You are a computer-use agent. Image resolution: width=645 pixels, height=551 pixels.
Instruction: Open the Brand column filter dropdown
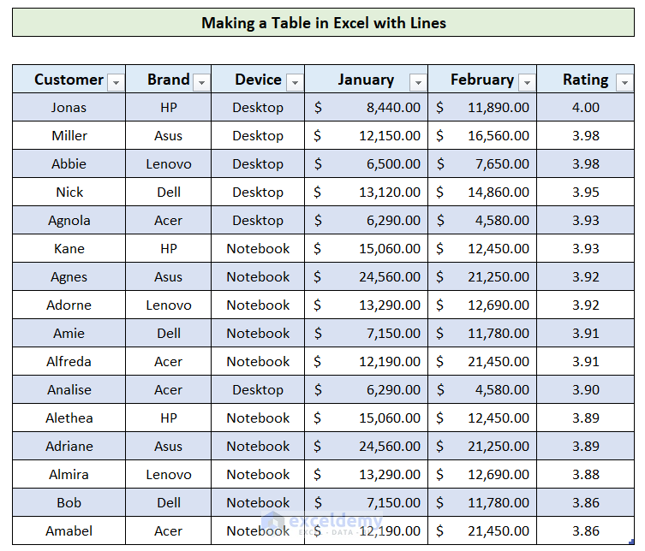201,82
